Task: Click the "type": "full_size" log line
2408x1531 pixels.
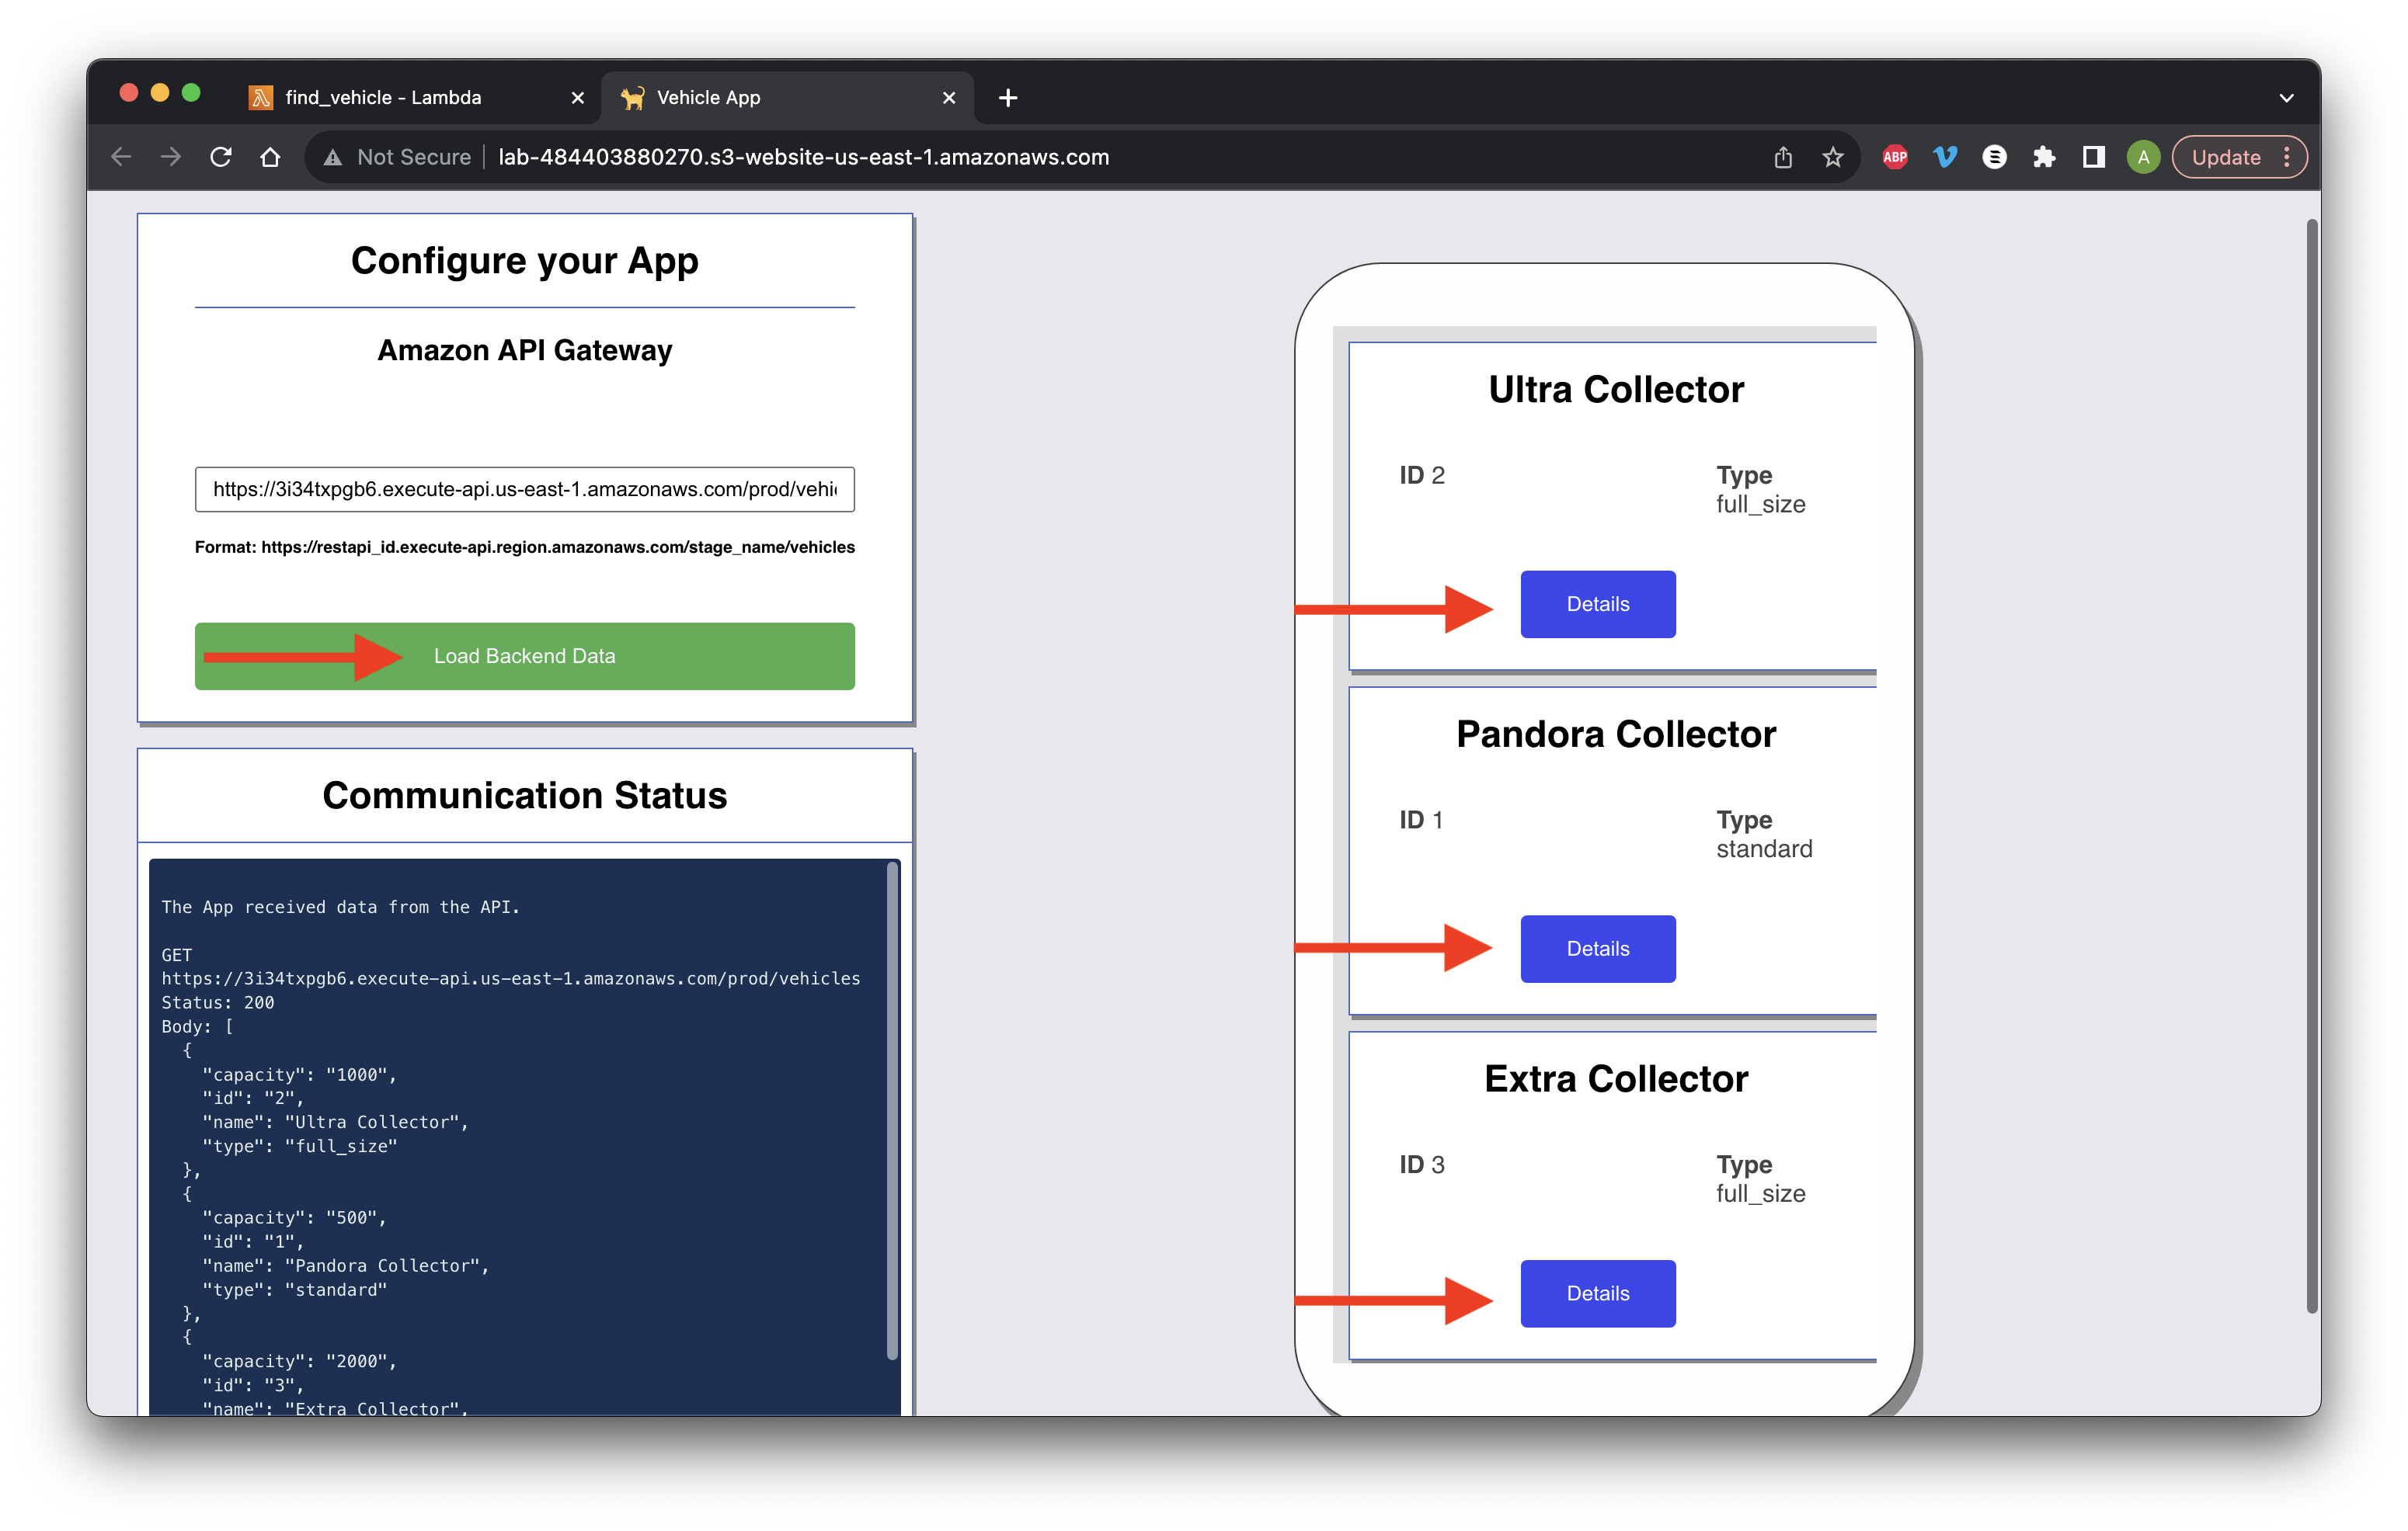Action: tap(299, 1147)
